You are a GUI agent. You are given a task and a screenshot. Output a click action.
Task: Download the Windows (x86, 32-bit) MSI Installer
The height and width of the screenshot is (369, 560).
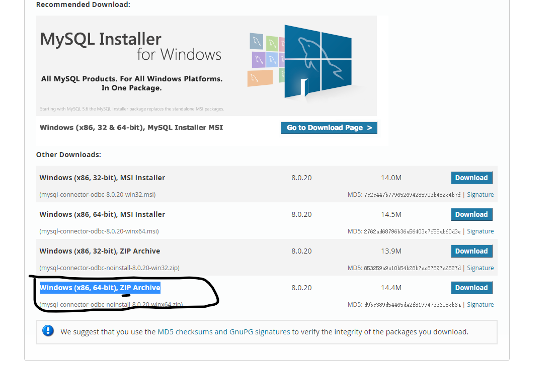(471, 177)
